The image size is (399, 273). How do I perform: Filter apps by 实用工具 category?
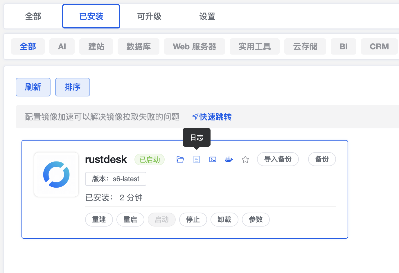pos(255,46)
